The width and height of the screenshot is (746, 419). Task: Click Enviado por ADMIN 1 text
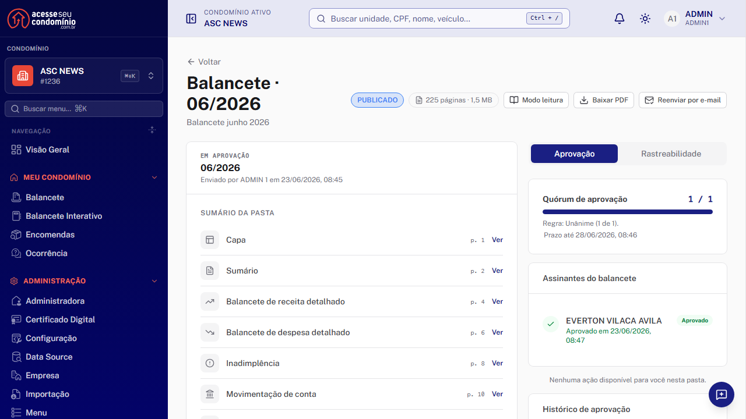pos(272,180)
